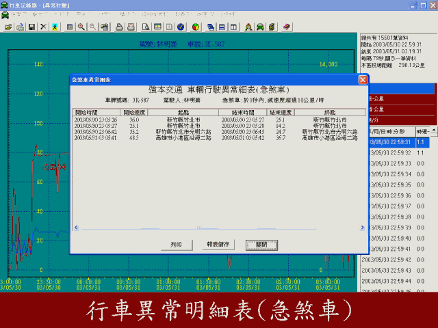
Task: Click the 起點 column header
Action: (x=183, y=112)
